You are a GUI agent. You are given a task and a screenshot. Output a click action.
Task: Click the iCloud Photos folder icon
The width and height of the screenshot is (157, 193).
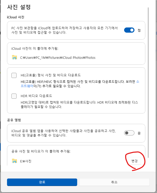tap(15, 57)
